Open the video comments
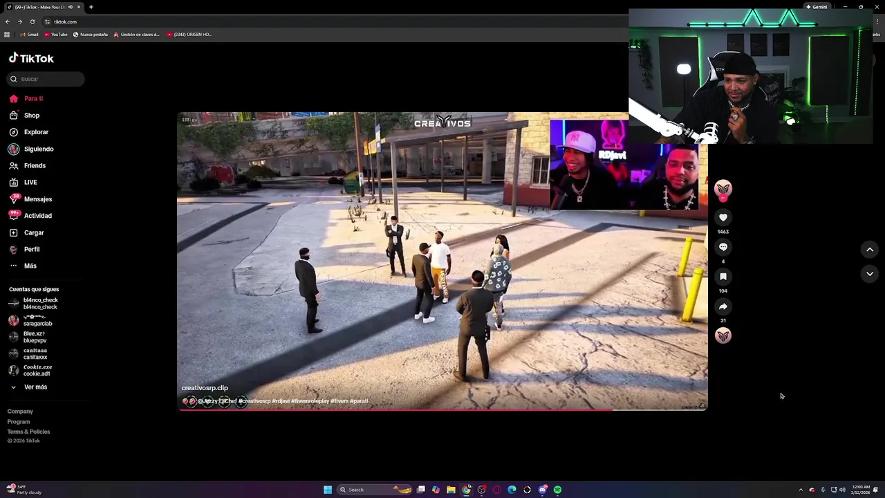This screenshot has height=498, width=885. click(723, 247)
